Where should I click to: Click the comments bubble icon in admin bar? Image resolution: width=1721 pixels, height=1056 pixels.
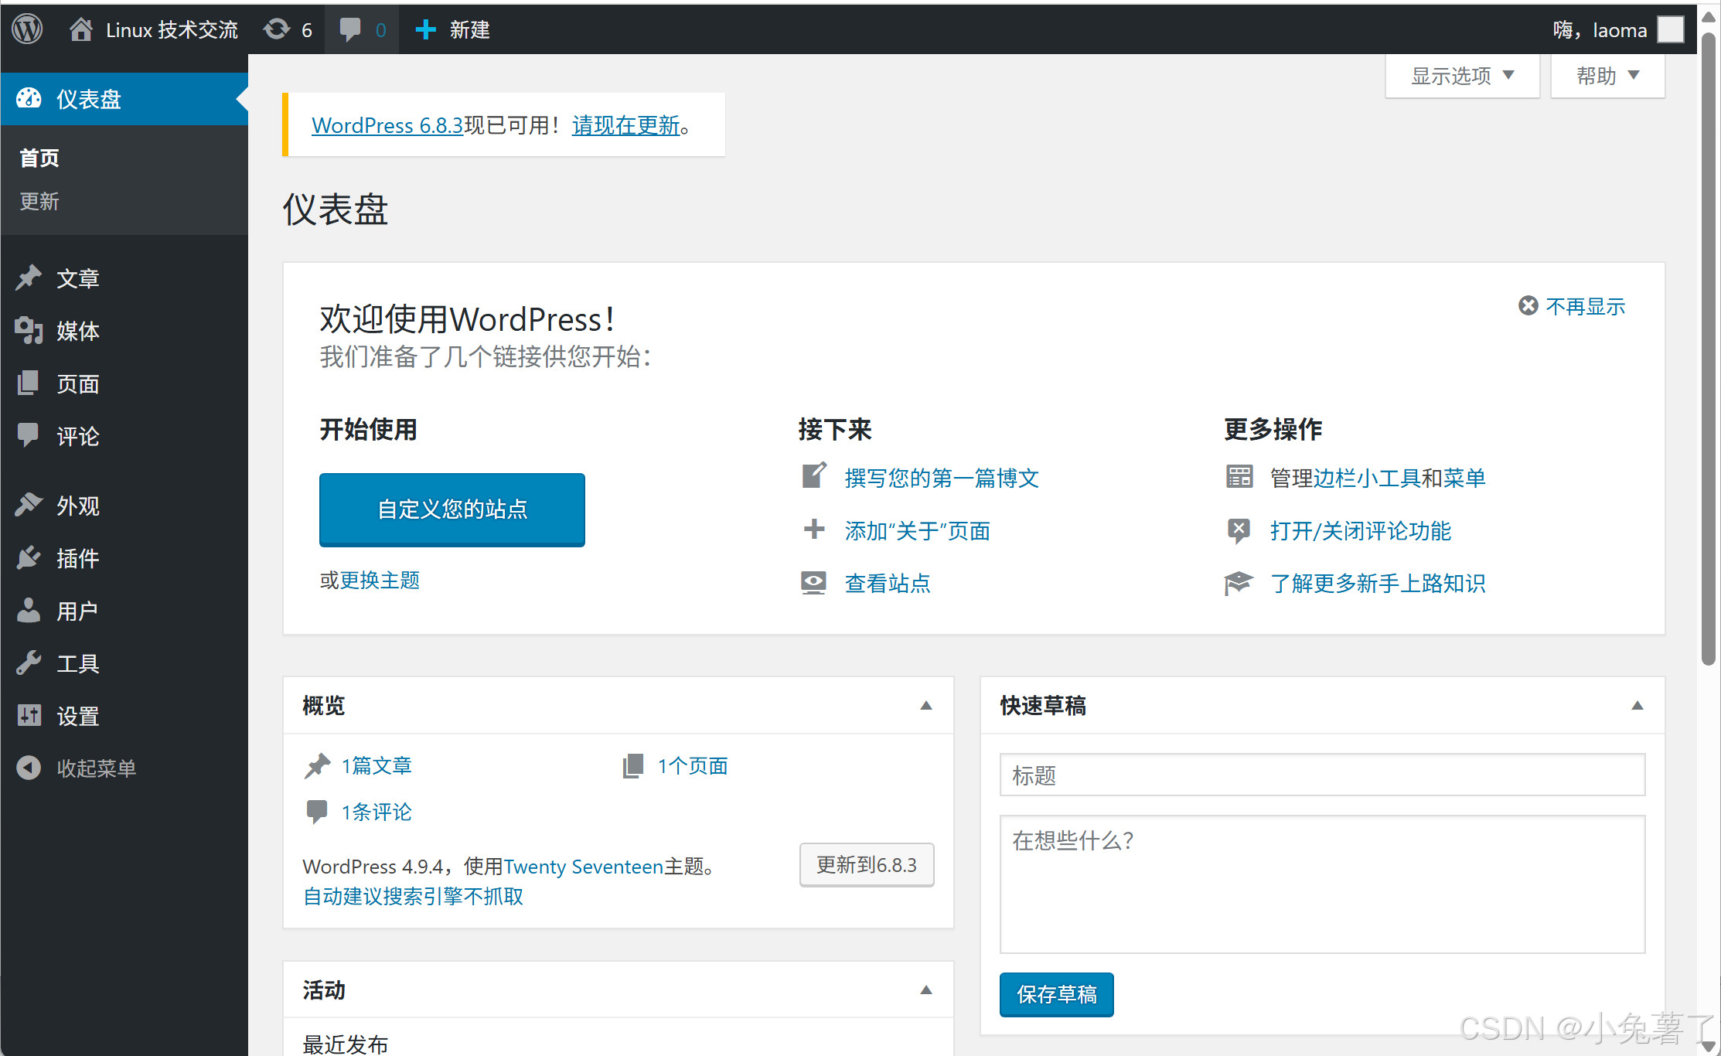[x=350, y=29]
